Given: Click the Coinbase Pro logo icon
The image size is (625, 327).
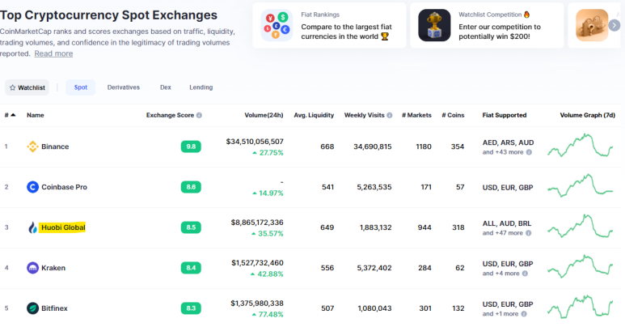Looking at the screenshot, I should (x=32, y=187).
